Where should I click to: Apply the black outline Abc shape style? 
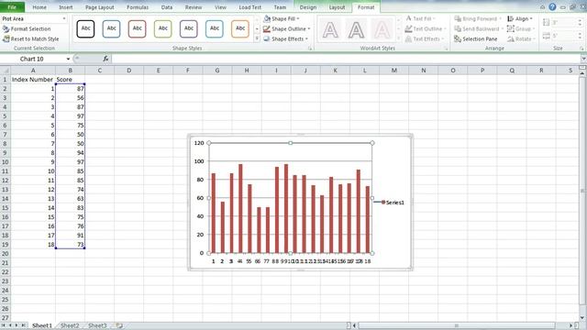click(85, 28)
